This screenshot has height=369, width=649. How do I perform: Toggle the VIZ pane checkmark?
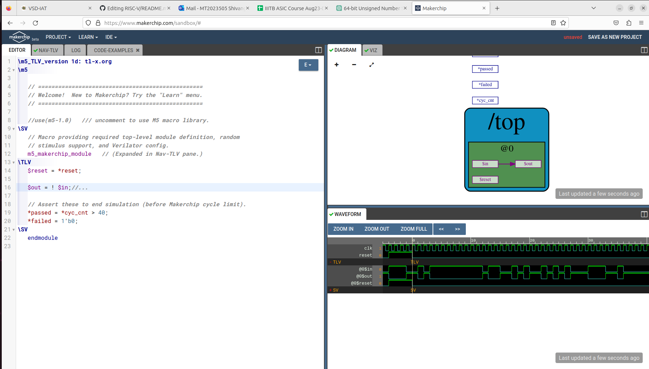[366, 50]
